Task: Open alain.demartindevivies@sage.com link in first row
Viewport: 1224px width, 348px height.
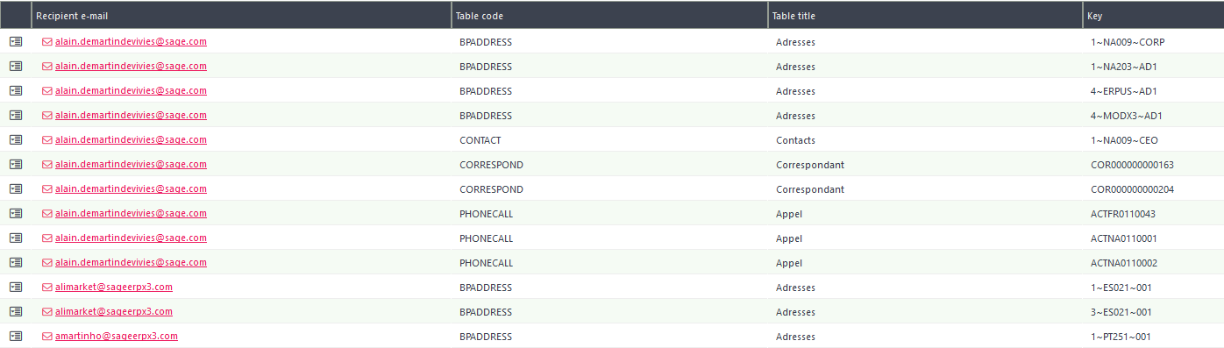Action: (131, 41)
